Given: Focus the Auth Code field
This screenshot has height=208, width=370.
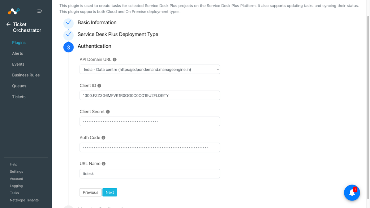Looking at the screenshot, I should pyautogui.click(x=150, y=147).
